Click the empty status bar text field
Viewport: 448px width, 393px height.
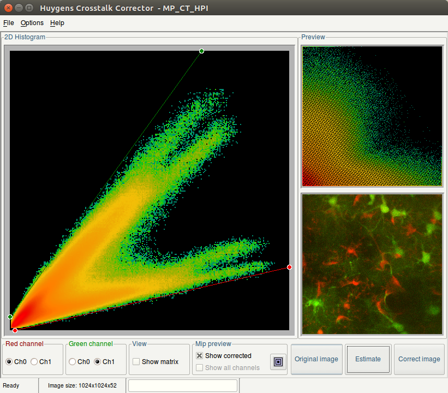(x=183, y=385)
